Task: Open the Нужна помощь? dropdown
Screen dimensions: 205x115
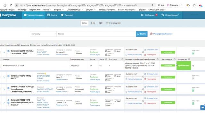Action: tap(171, 15)
